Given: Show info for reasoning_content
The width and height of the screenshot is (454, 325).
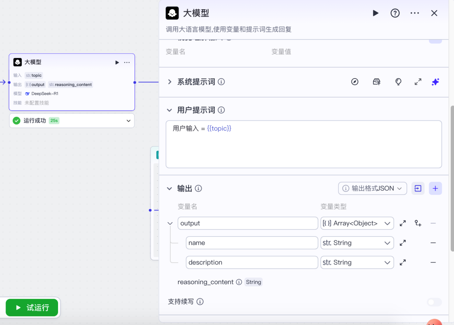Looking at the screenshot, I should (x=239, y=282).
